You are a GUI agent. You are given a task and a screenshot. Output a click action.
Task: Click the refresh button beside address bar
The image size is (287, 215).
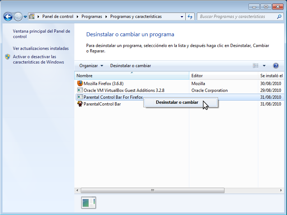[x=190, y=17]
